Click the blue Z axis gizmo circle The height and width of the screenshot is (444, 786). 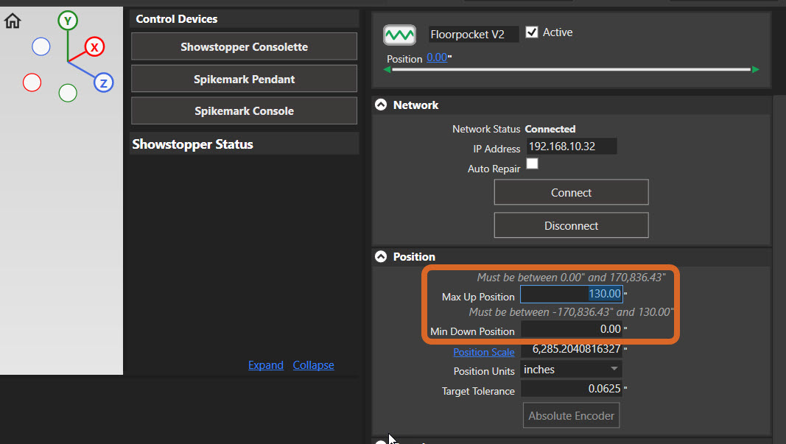(103, 82)
